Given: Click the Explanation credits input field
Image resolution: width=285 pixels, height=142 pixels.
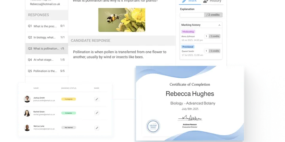Looking at the screenshot, I should [x=192, y=15].
